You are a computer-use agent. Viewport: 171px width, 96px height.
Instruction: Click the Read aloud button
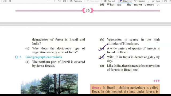point(93,1)
